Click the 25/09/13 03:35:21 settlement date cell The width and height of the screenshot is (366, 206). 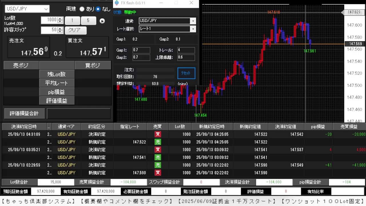pos(24,150)
